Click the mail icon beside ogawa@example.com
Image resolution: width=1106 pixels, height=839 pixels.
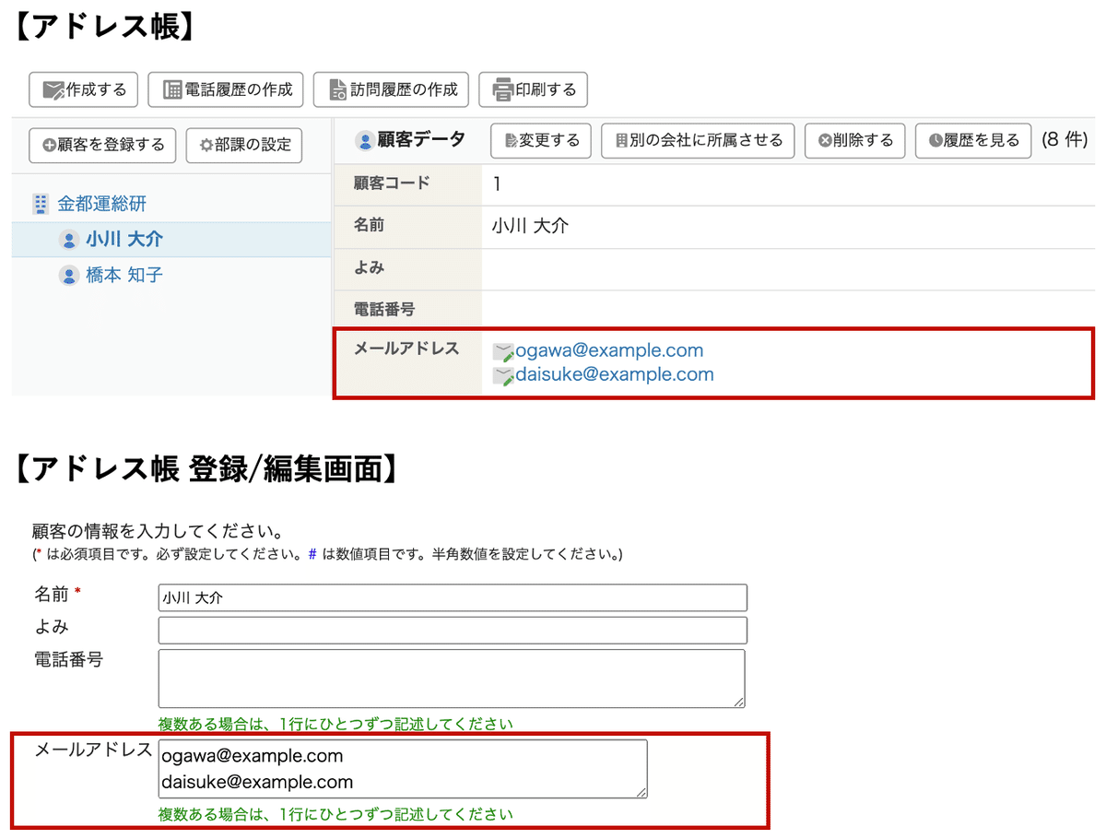pyautogui.click(x=502, y=350)
